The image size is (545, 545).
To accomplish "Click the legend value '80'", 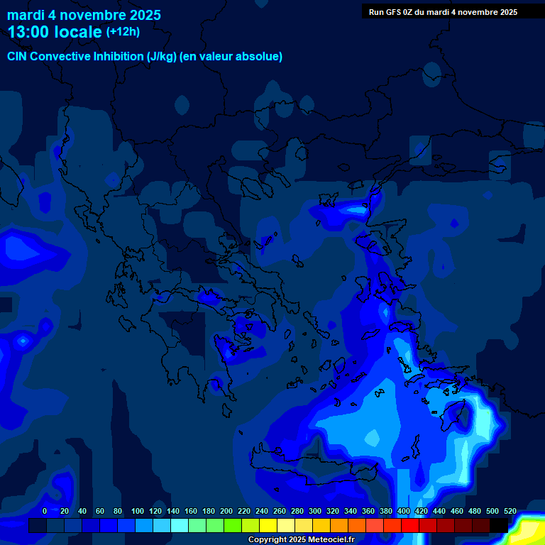I will (118, 511).
